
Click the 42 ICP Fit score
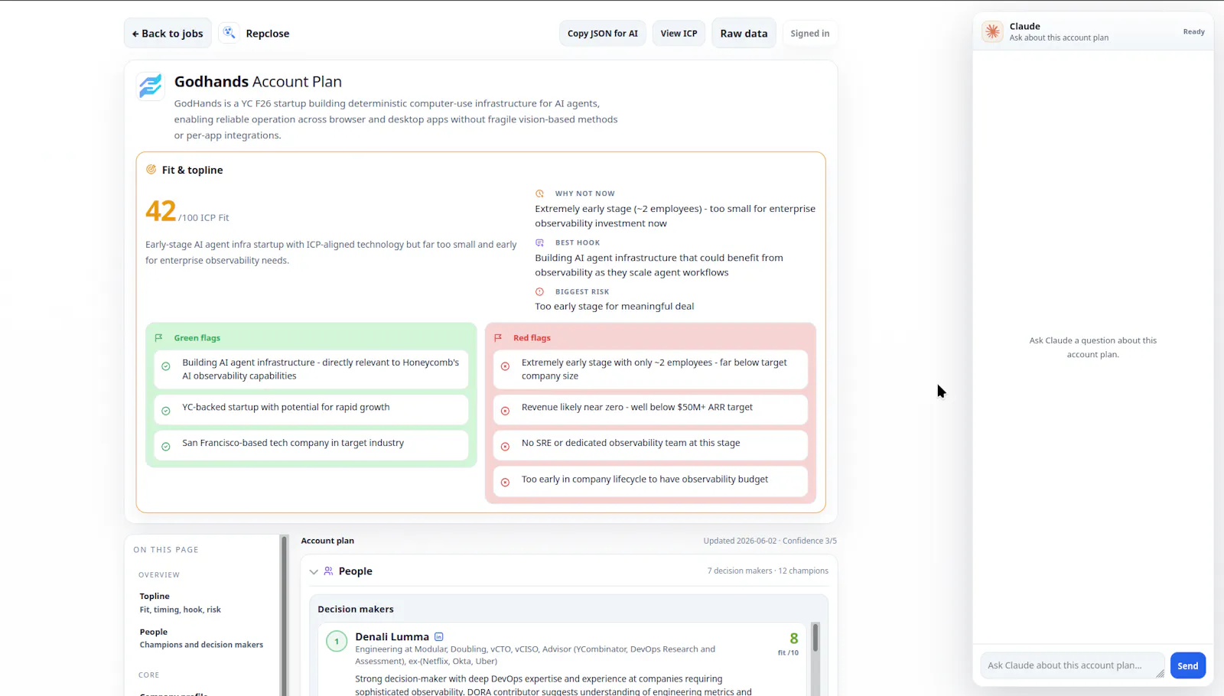point(161,211)
